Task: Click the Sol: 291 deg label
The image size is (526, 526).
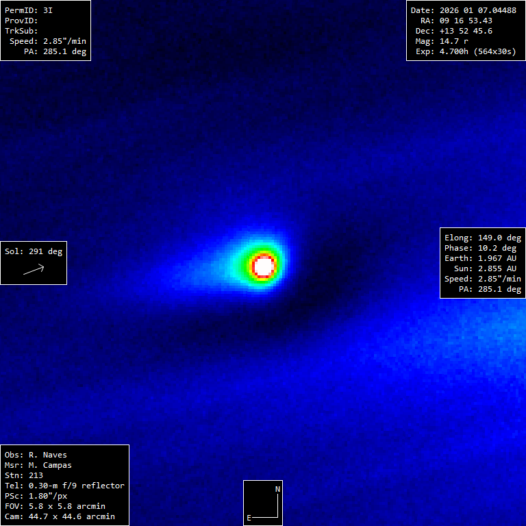Action: click(34, 251)
